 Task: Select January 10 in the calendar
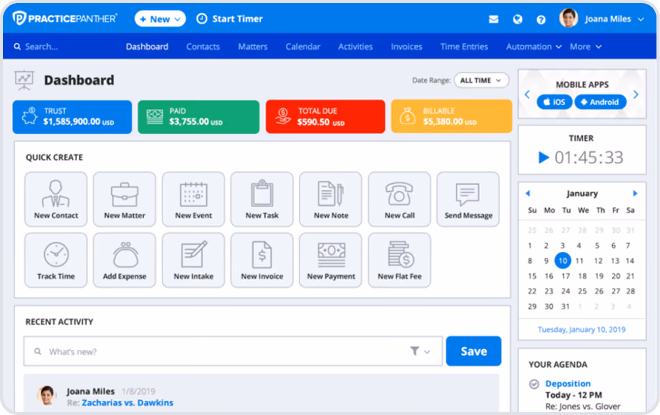pyautogui.click(x=562, y=261)
